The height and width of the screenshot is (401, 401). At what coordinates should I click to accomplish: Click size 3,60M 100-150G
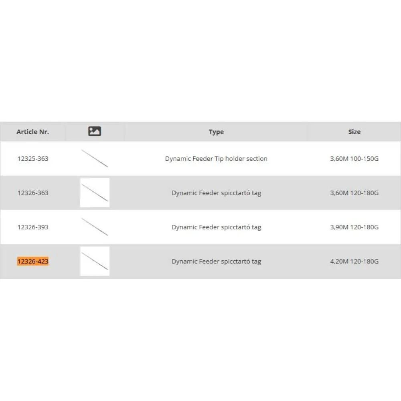354,158
